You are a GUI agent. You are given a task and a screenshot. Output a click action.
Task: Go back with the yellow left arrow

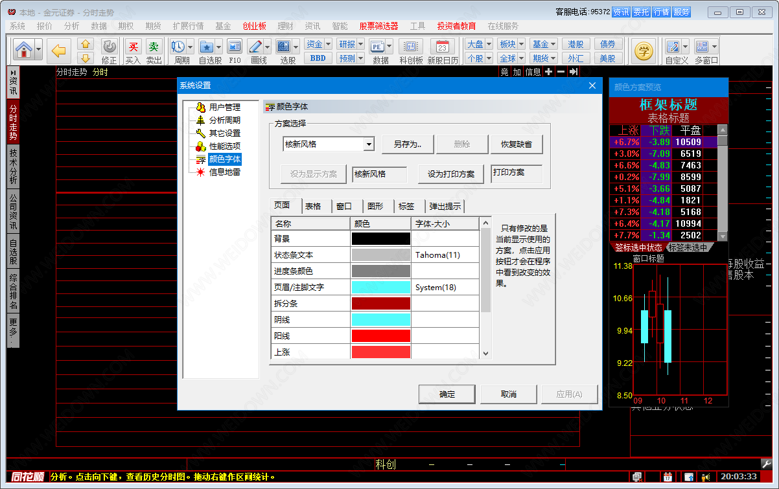pyautogui.click(x=59, y=50)
